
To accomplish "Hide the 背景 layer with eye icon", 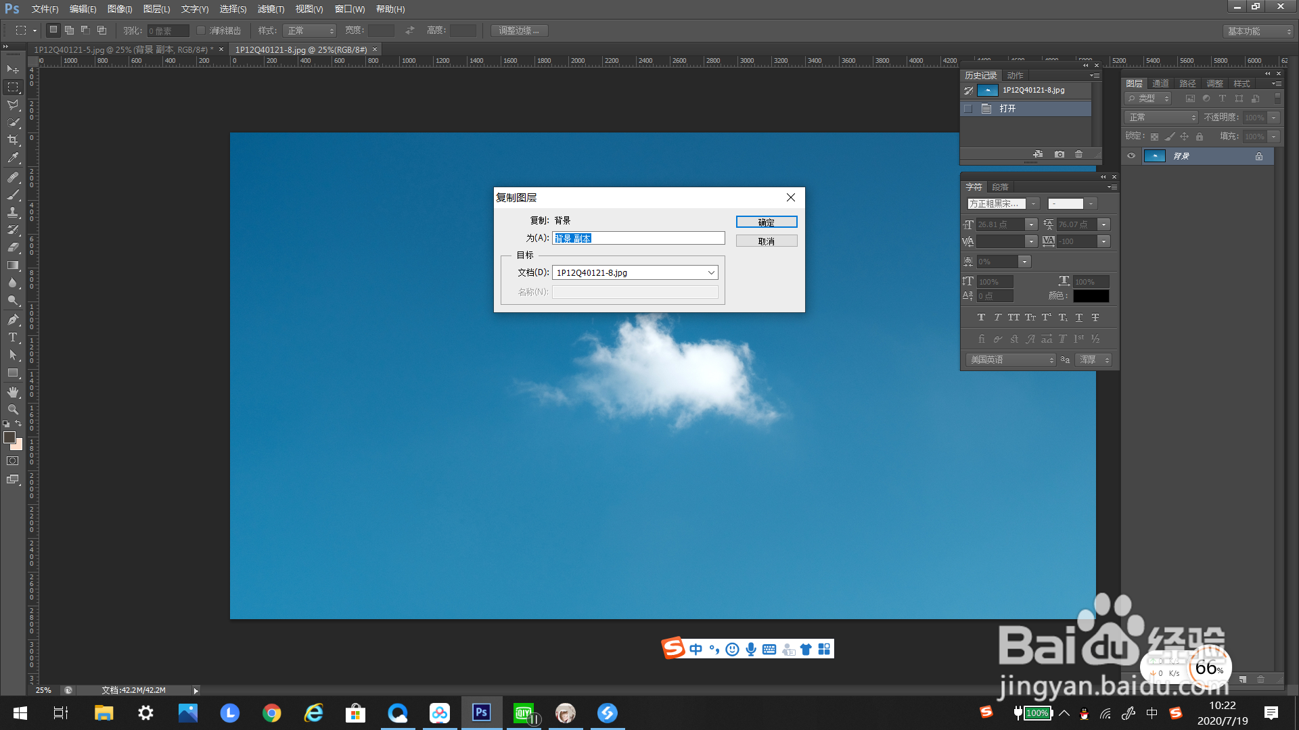I will click(1131, 156).
